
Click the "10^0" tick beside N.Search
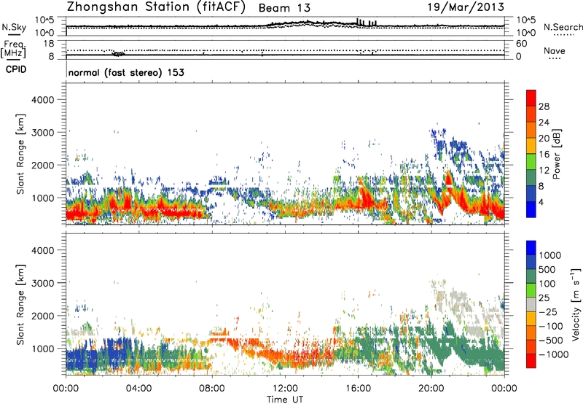point(525,33)
